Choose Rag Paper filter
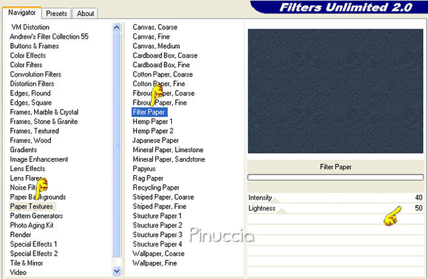Viewport: 428px width, 279px height. (148, 178)
